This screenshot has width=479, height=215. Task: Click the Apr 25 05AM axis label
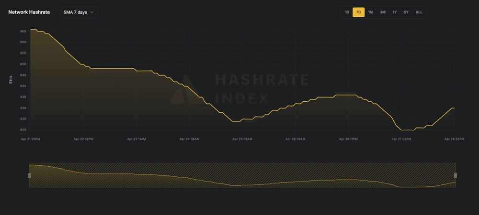point(242,139)
